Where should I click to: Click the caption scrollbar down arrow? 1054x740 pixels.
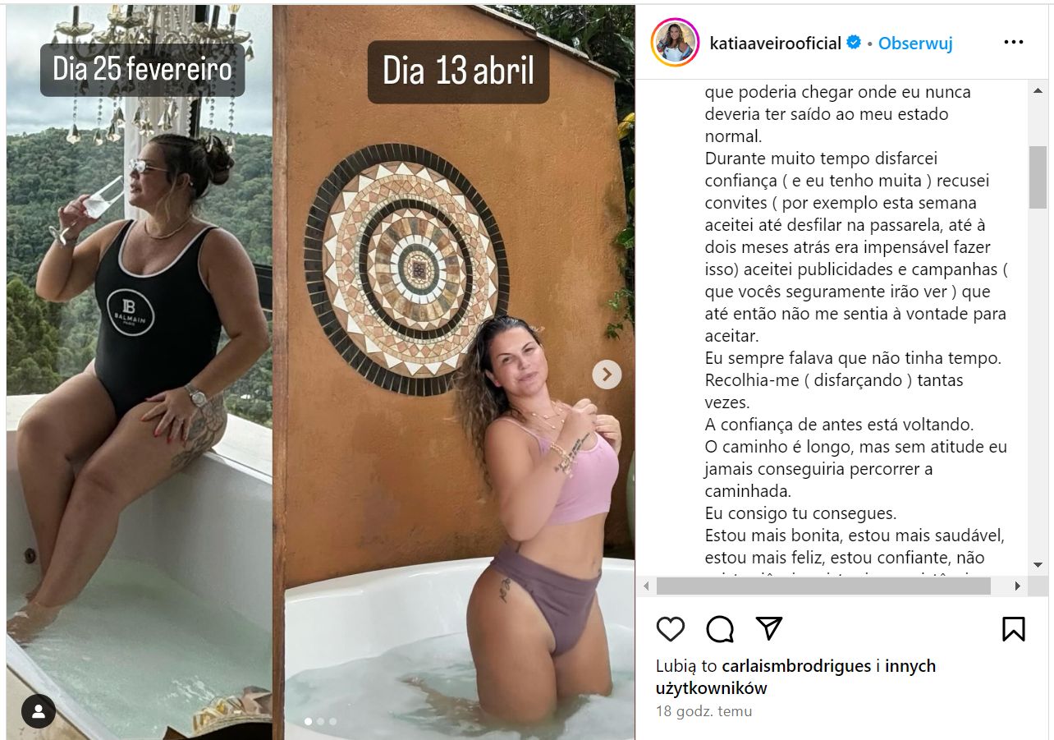click(1038, 565)
